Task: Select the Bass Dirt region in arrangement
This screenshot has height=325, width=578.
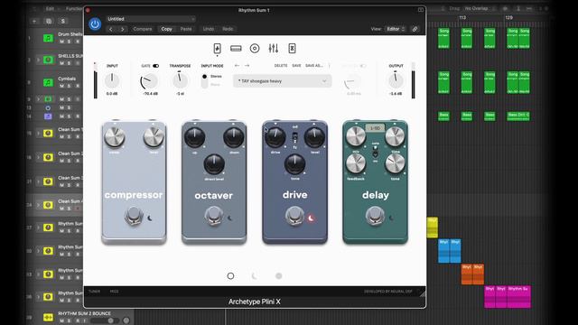Action: click(518, 116)
